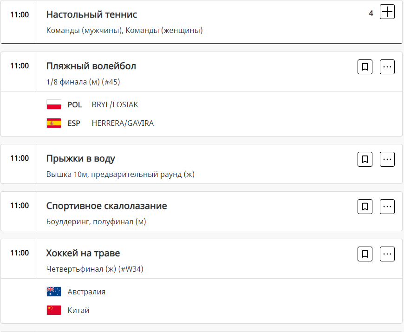Click the China flag icon
Screen dimensions: 404x332
(x=54, y=310)
